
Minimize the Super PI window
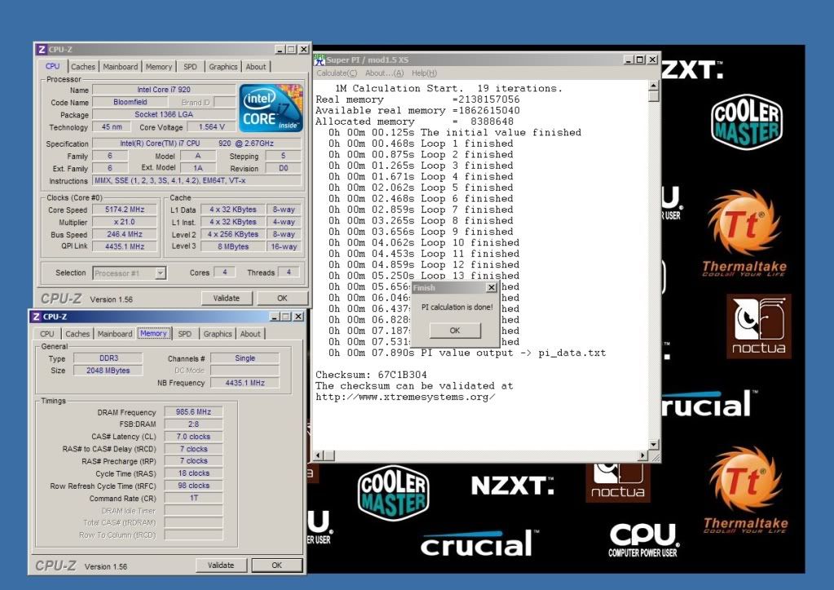click(x=629, y=60)
